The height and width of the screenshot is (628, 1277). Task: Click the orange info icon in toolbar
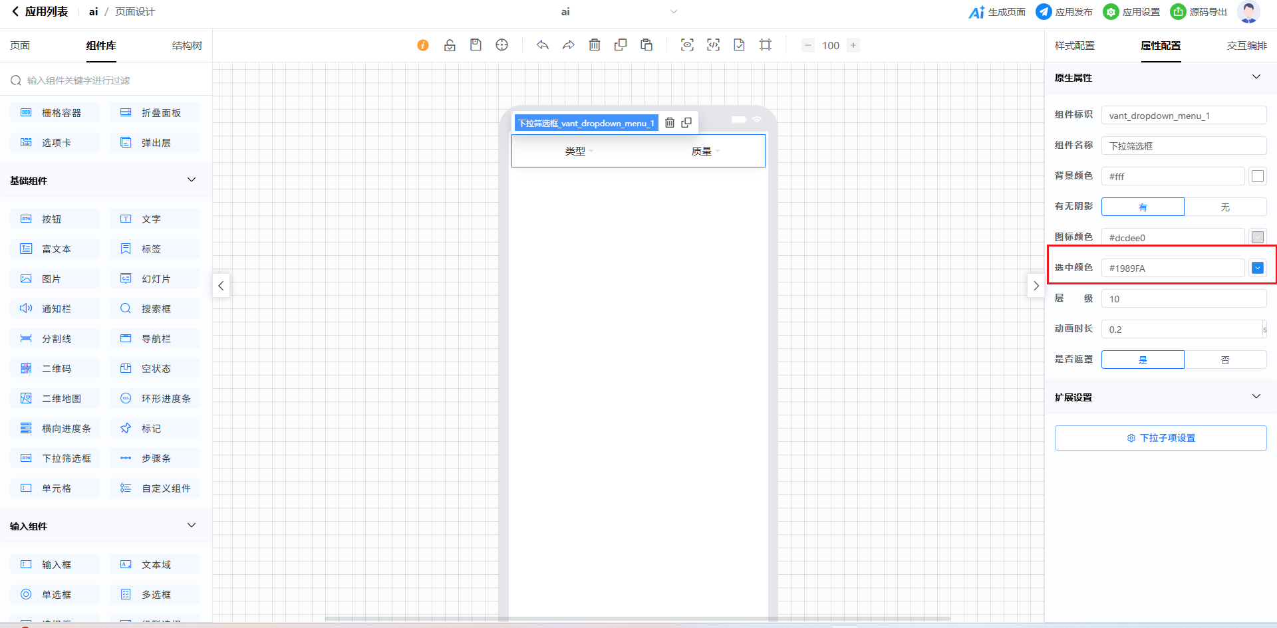point(423,45)
